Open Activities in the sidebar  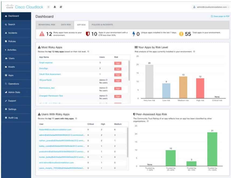coord(16,50)
